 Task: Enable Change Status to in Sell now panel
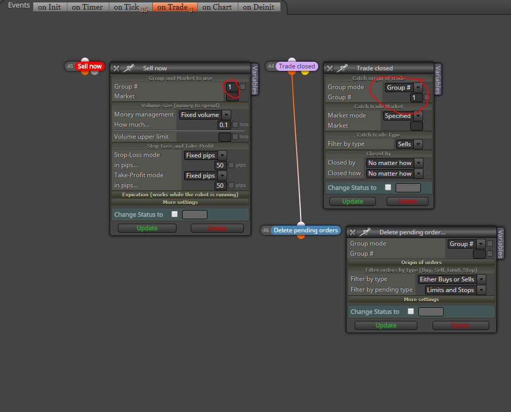[175, 214]
